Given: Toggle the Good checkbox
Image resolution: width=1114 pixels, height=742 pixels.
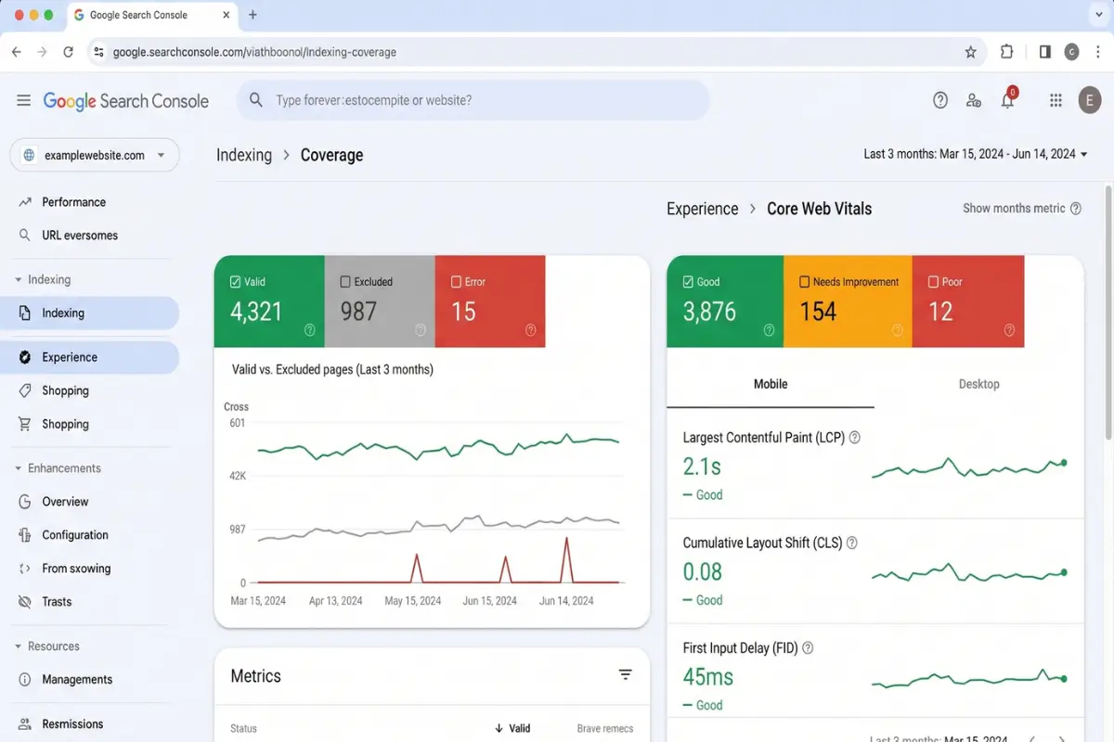Looking at the screenshot, I should tap(688, 281).
